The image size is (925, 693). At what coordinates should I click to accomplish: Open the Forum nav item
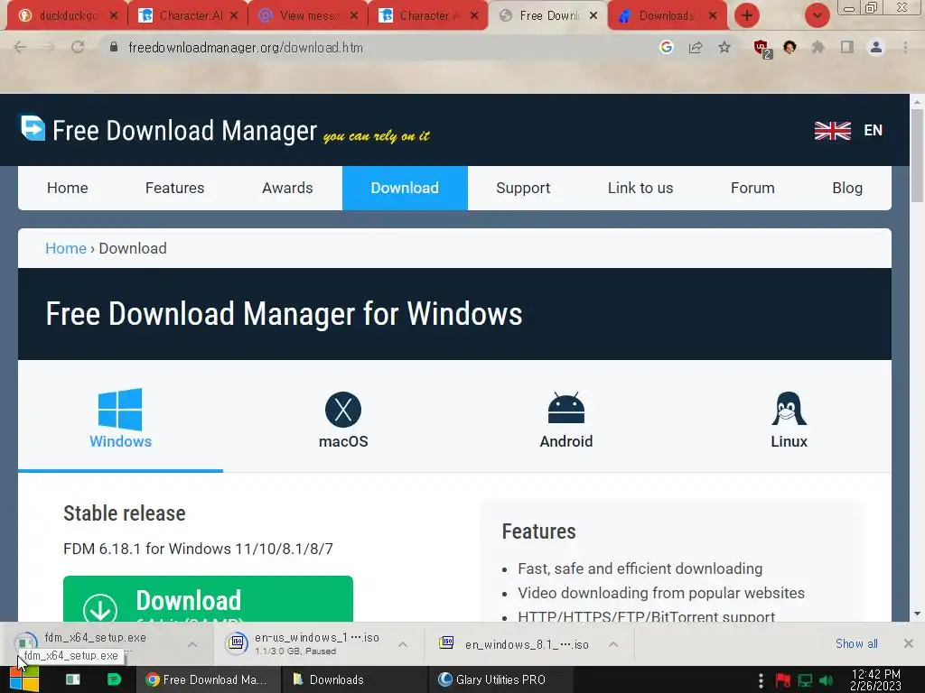point(752,188)
